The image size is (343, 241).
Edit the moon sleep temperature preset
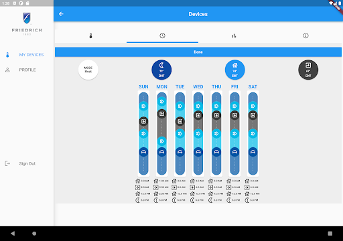pos(161,70)
